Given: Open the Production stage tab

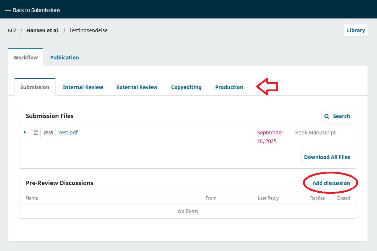Looking at the screenshot, I should (x=229, y=87).
